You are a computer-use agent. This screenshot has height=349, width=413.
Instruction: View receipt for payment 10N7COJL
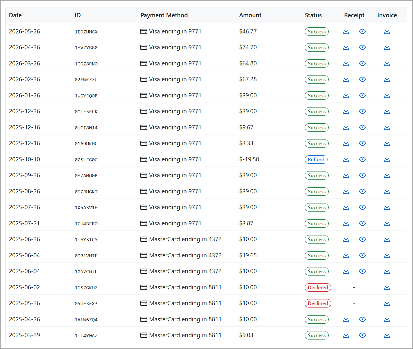(x=362, y=271)
